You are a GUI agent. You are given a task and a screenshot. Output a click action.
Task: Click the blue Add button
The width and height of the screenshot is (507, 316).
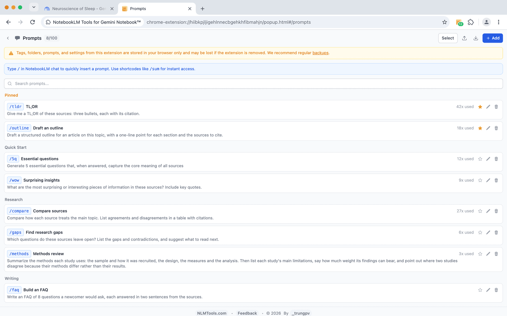(x=492, y=38)
